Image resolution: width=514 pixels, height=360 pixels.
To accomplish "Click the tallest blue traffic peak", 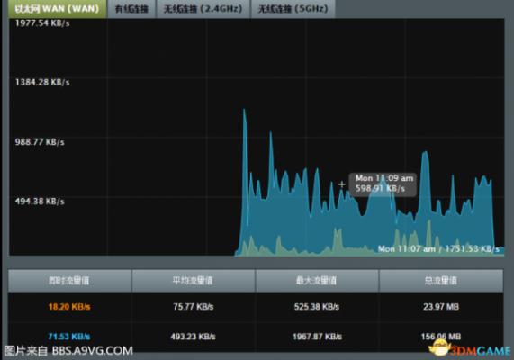I will [244, 112].
